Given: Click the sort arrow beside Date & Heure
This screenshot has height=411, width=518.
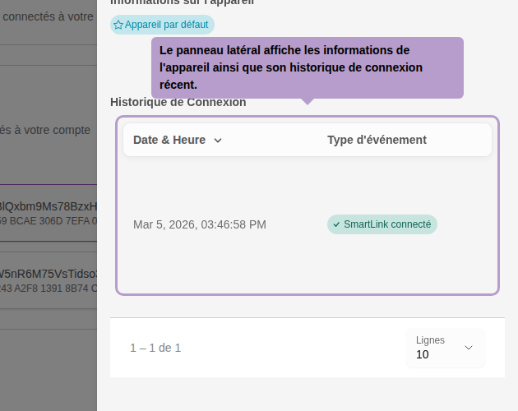Looking at the screenshot, I should [218, 141].
